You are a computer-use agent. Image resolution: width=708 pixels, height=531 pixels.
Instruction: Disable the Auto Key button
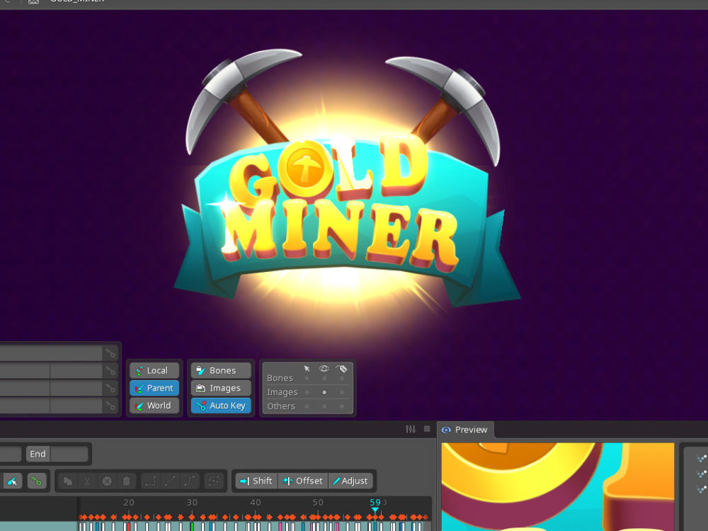coord(221,406)
